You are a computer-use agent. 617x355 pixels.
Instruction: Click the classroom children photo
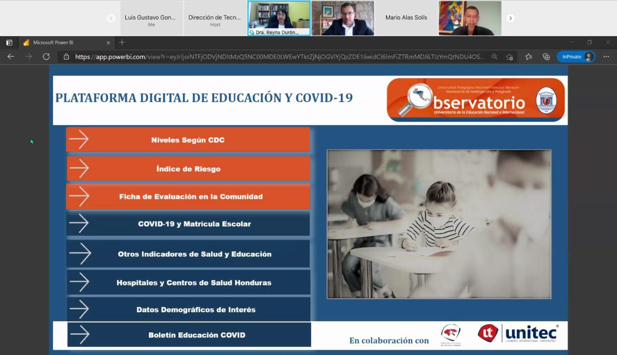coord(439,224)
